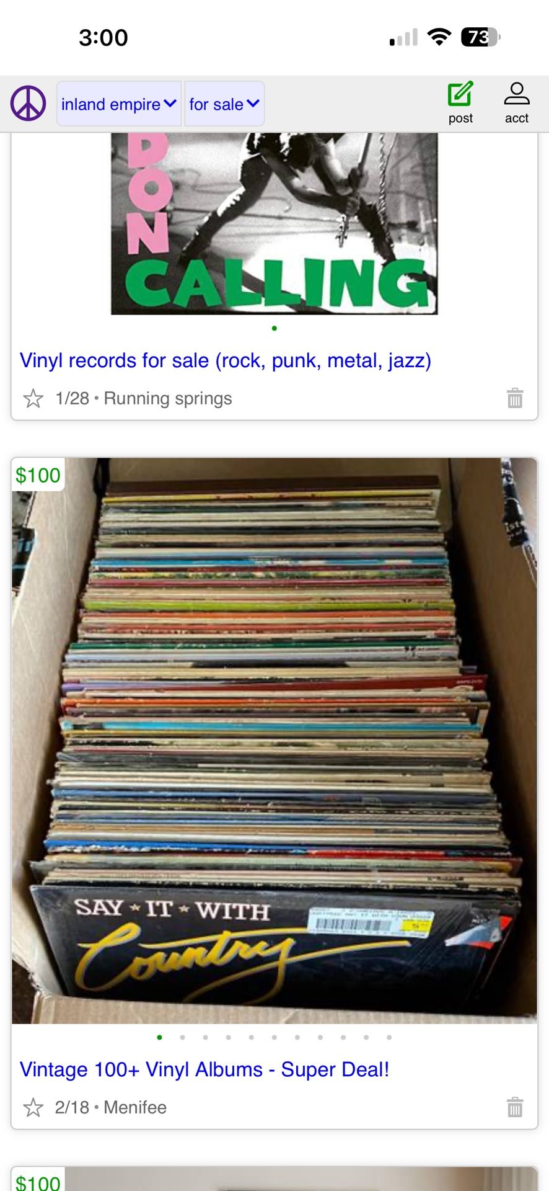
Task: View the London Calling album cover image
Action: [274, 223]
